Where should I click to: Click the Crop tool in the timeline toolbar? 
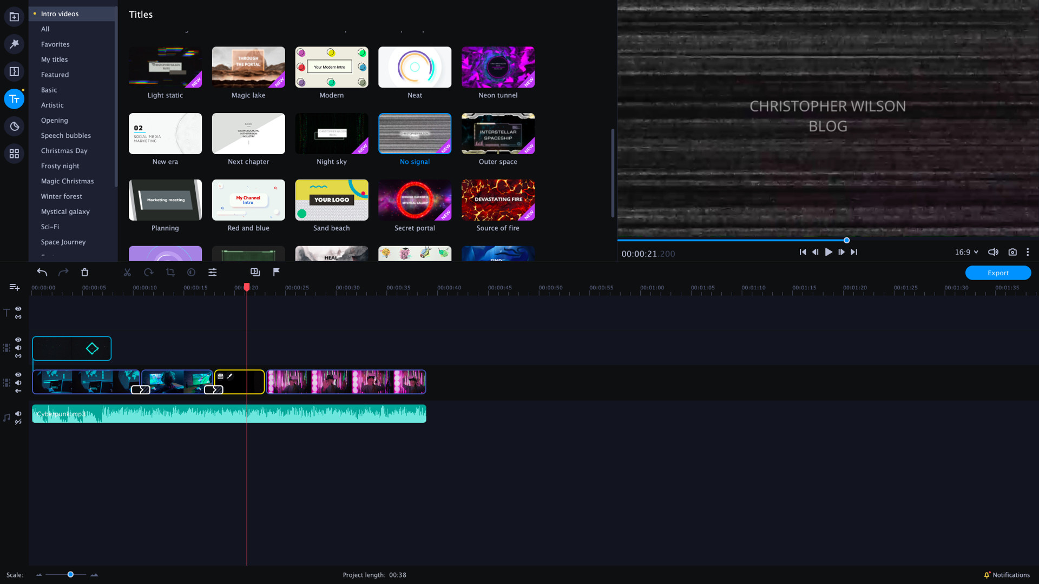coord(170,272)
